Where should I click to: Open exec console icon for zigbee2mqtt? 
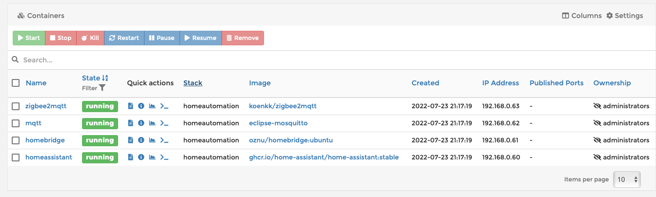pos(164,106)
